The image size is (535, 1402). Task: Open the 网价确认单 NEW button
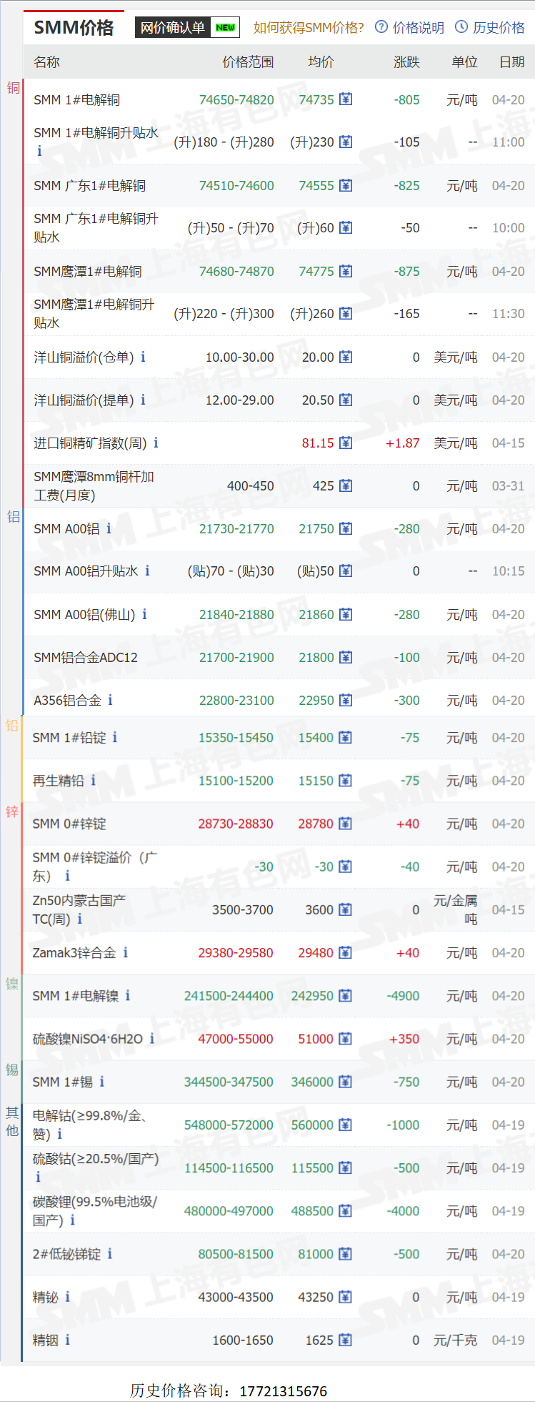(187, 27)
